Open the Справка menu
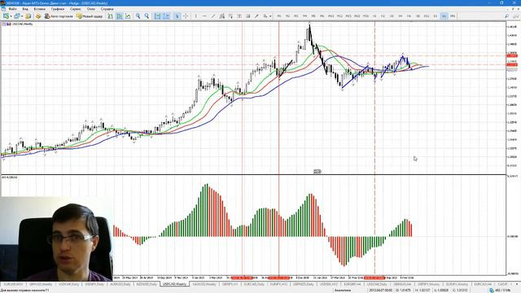This screenshot has height=293, width=521. (107, 9)
